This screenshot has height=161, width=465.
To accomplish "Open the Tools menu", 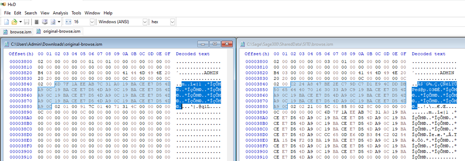I will [x=76, y=13].
